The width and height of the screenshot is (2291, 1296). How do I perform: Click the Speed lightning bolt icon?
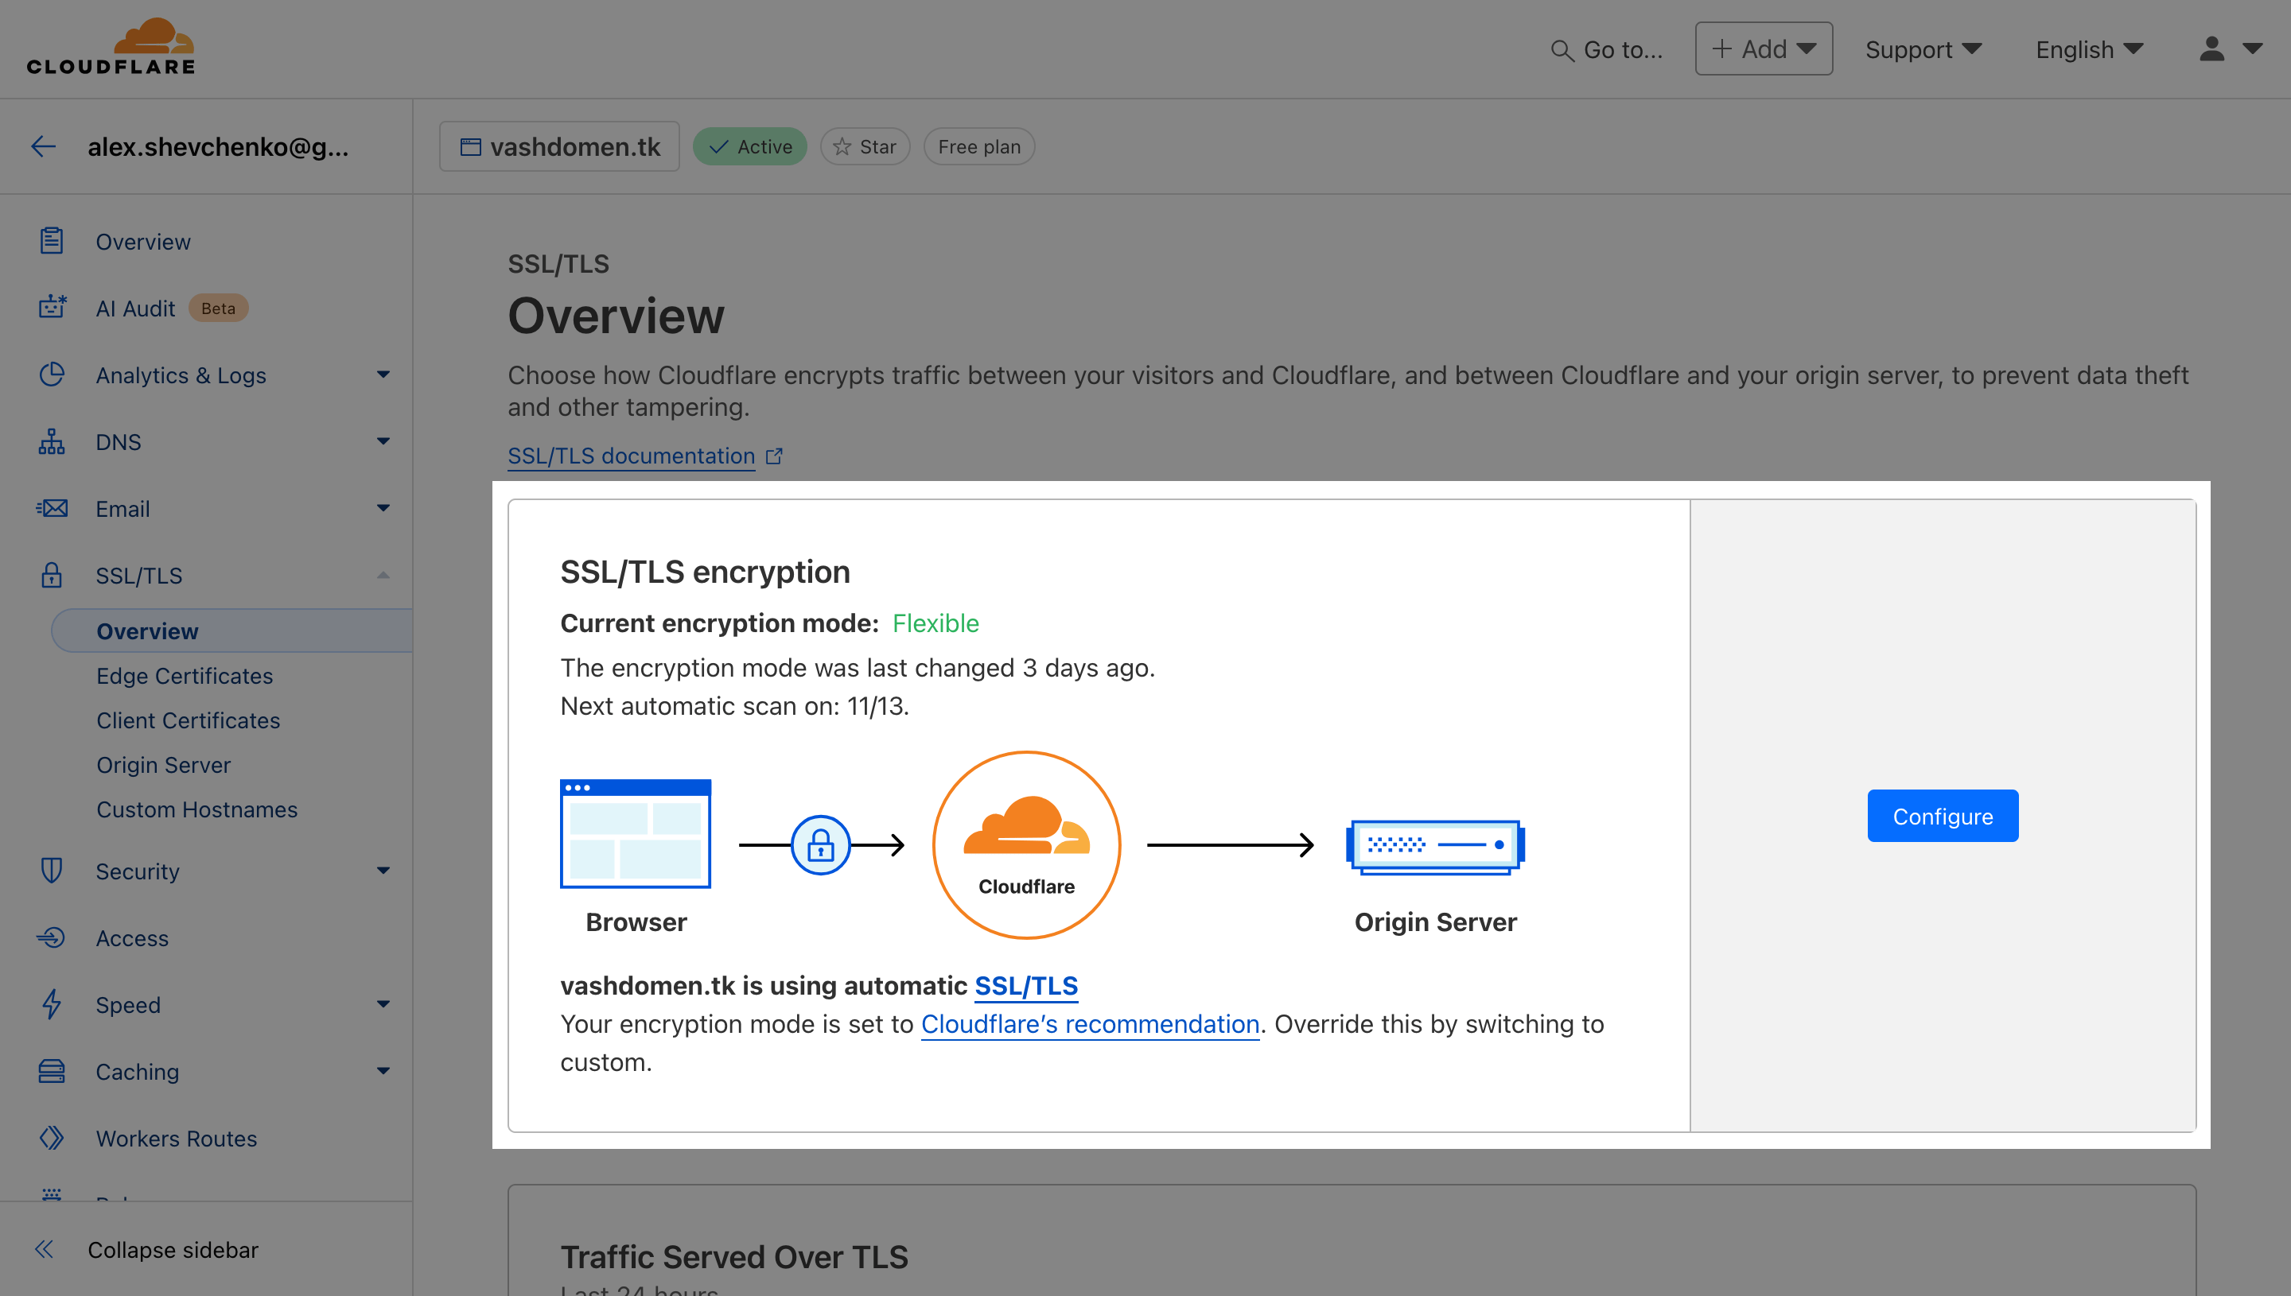click(52, 1004)
